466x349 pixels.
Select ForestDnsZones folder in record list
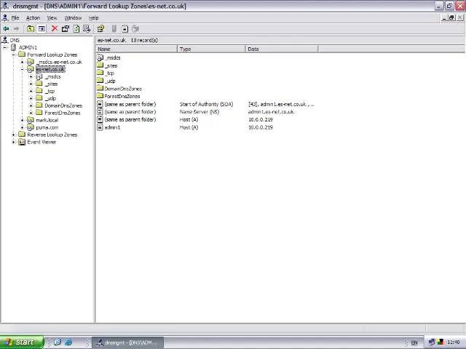(119, 96)
